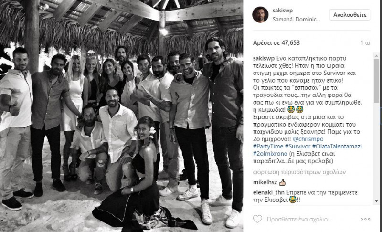Open the #Survivor hashtag
This screenshot has width=382, height=232.
[x=297, y=146]
